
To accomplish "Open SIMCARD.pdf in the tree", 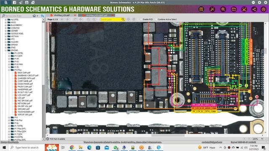I will click(x=24, y=109).
